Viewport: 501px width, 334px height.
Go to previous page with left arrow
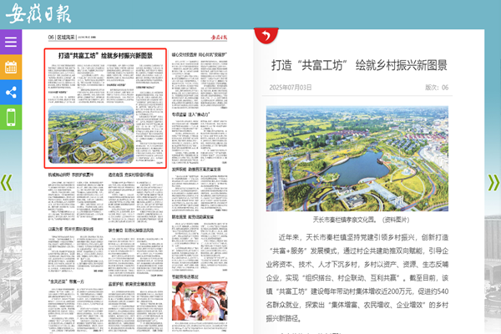click(7, 182)
